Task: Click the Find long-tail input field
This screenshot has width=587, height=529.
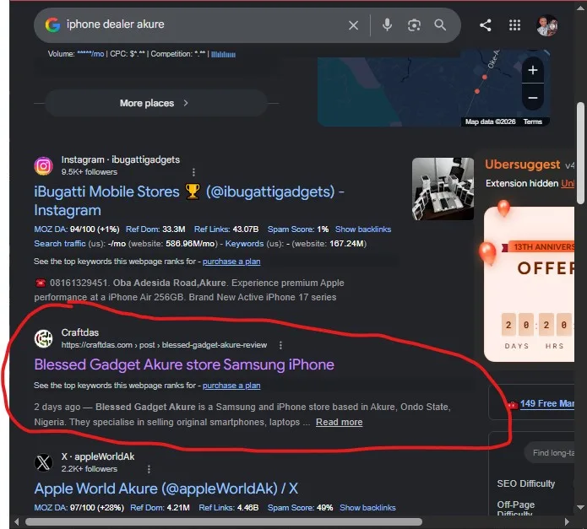Action: (x=550, y=453)
